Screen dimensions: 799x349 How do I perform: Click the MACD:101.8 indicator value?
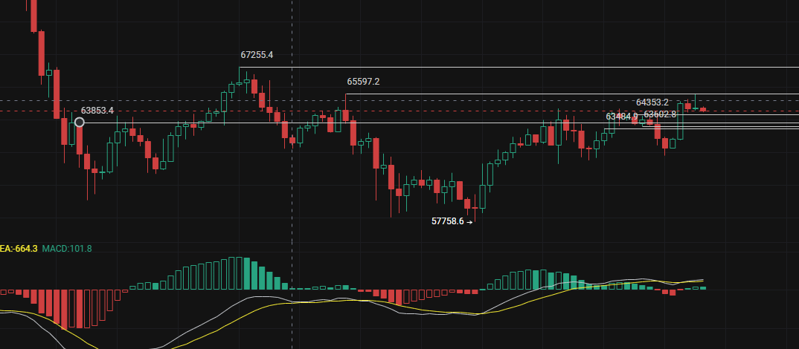[67, 249]
